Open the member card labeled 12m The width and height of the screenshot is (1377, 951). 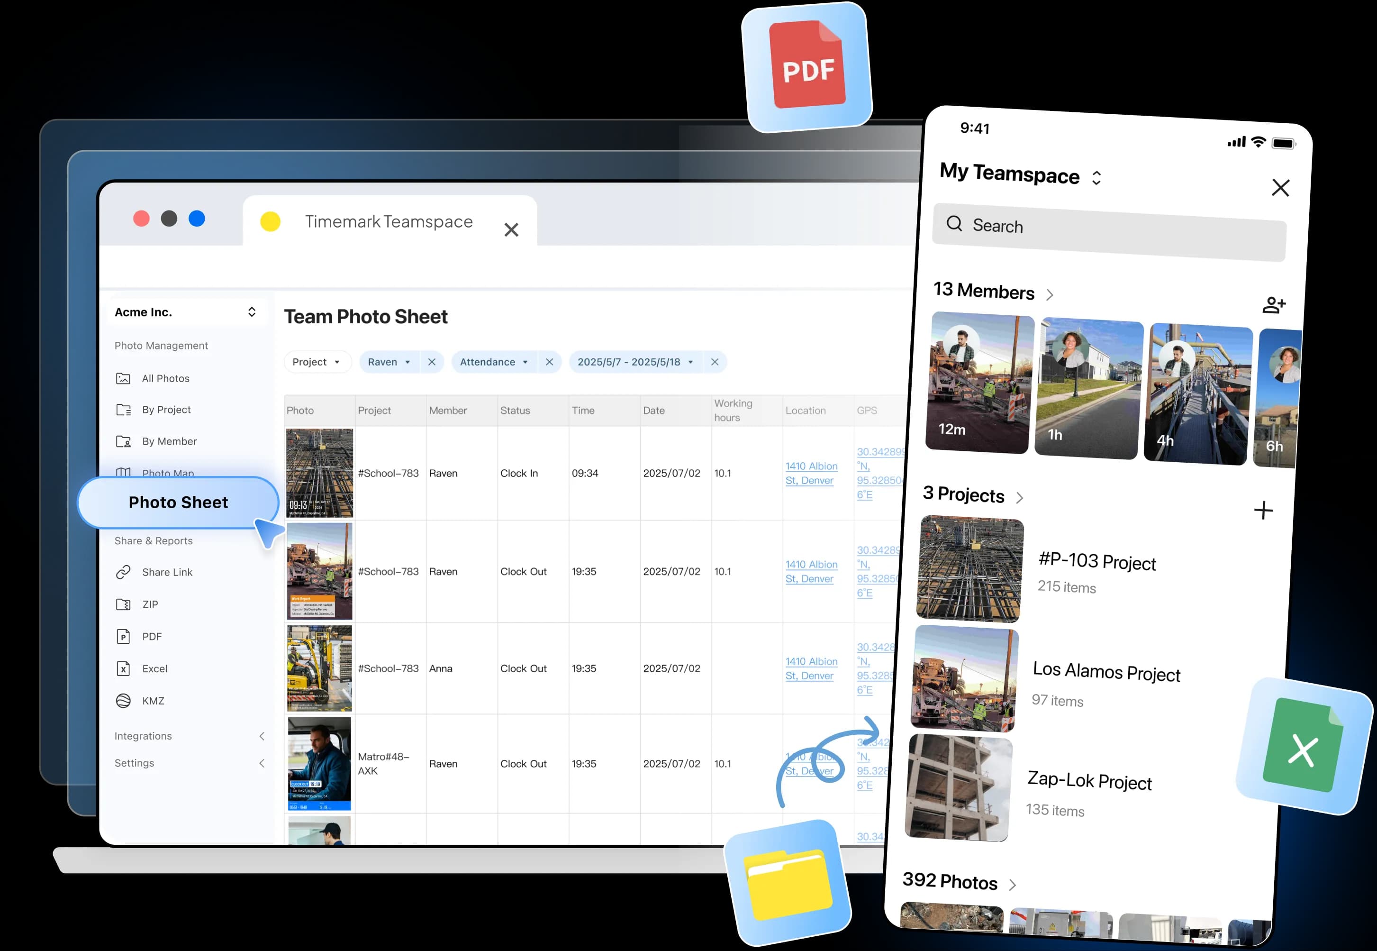coord(980,382)
